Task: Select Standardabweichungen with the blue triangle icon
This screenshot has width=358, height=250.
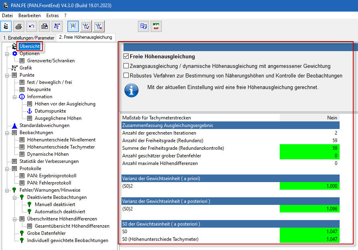Action: 44,125
